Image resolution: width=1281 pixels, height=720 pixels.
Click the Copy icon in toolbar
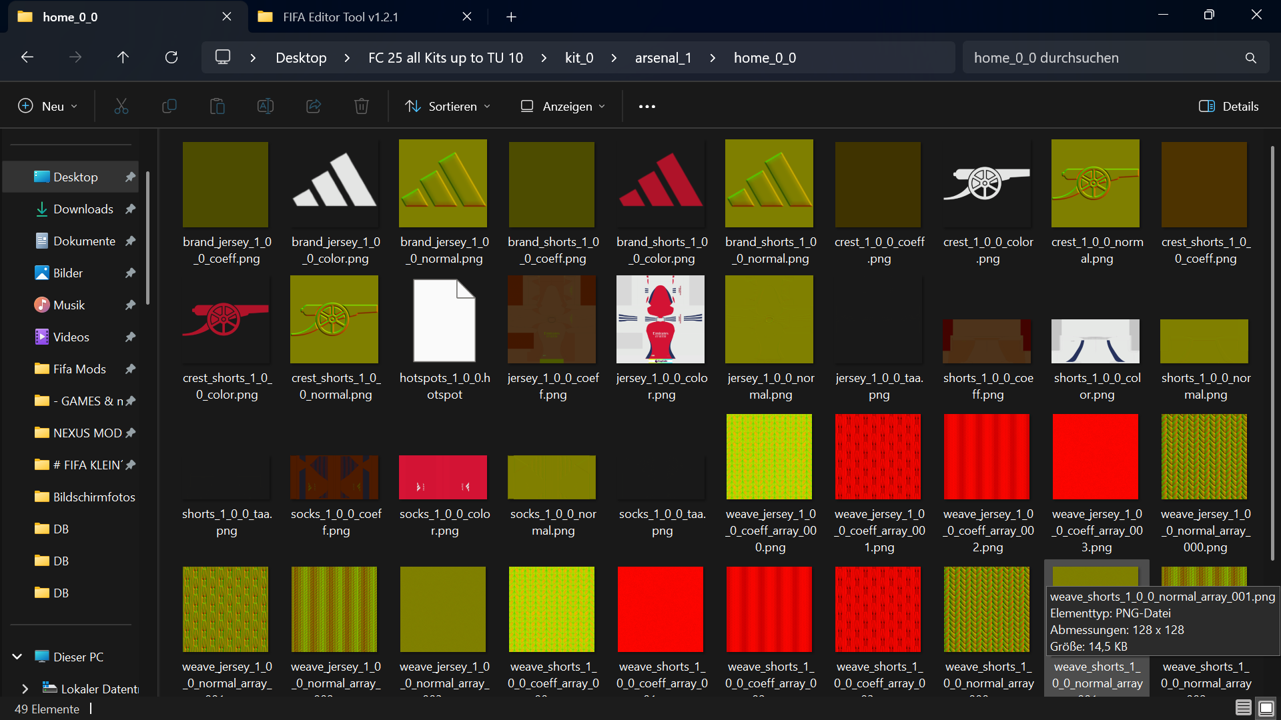169,106
